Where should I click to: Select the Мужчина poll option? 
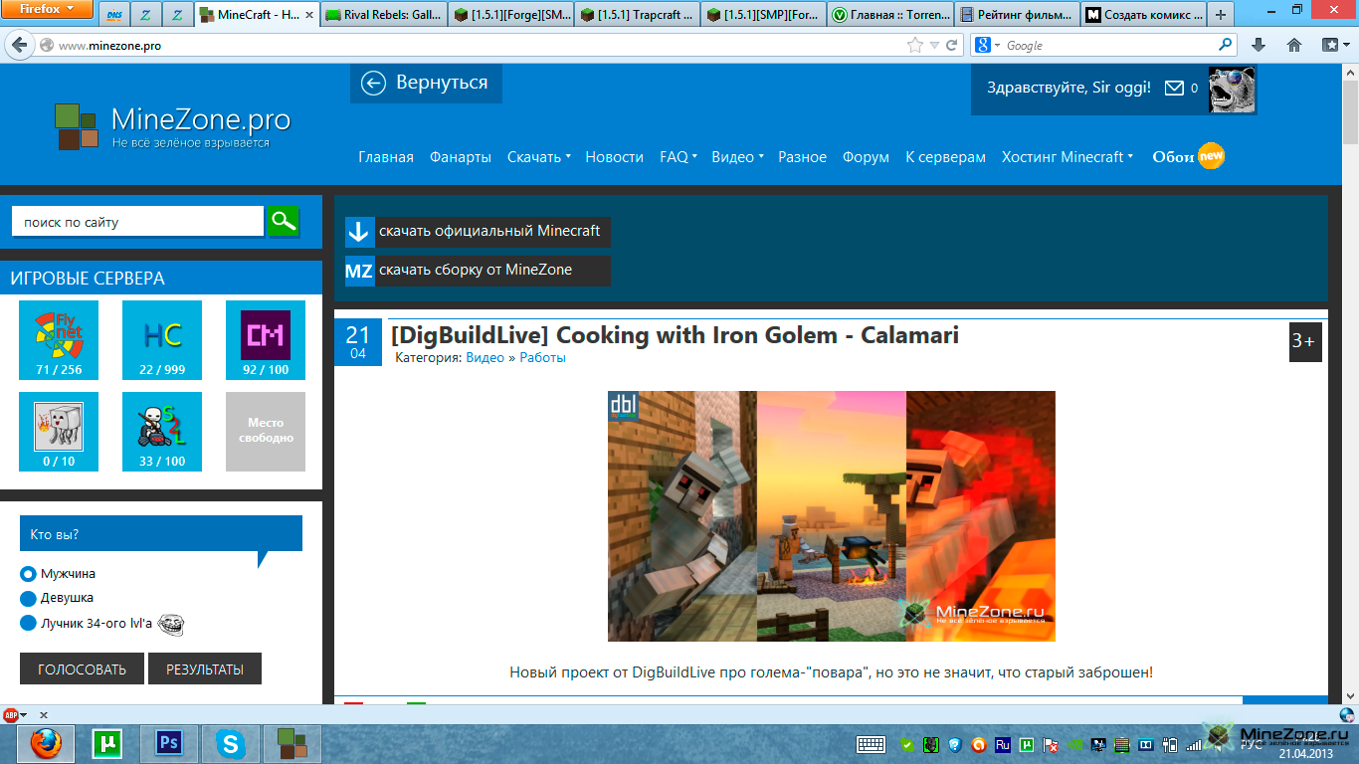(x=28, y=574)
